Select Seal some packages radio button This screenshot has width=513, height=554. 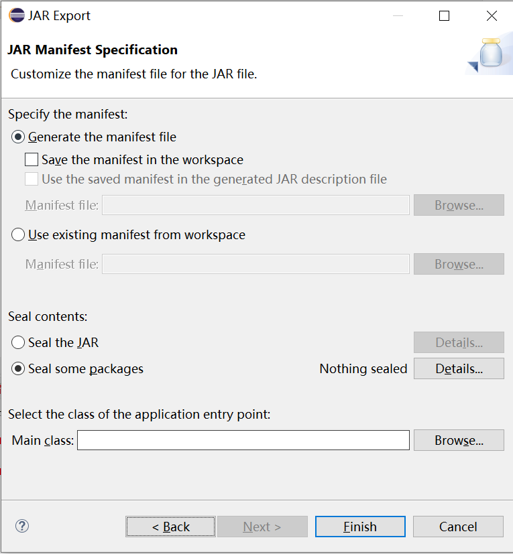(19, 369)
